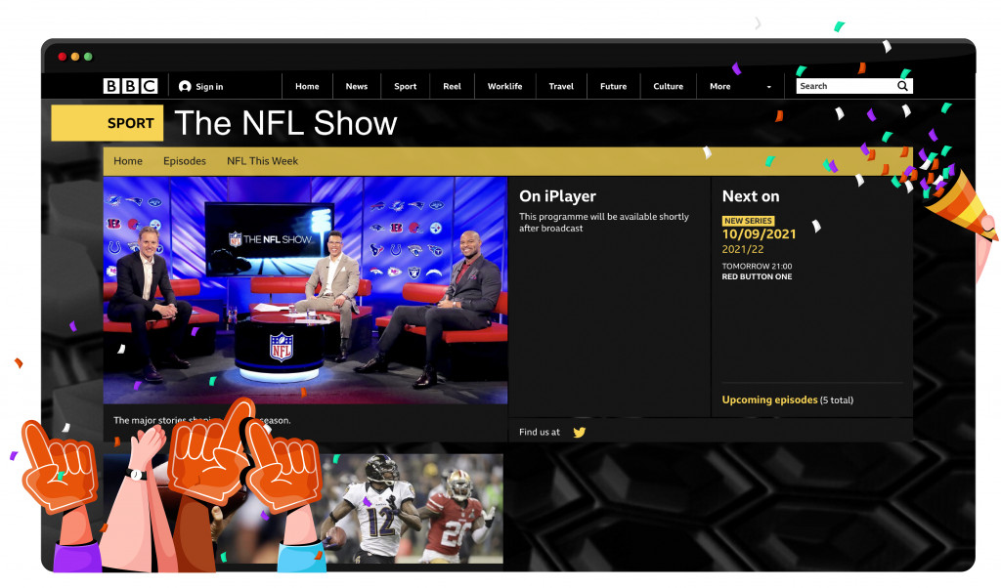This screenshot has height=588, width=1001.
Task: Click the RED BUTTON ONE channel text
Action: (x=757, y=276)
